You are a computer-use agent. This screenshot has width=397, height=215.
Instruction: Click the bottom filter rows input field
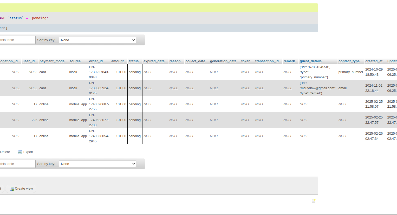(x=17, y=164)
